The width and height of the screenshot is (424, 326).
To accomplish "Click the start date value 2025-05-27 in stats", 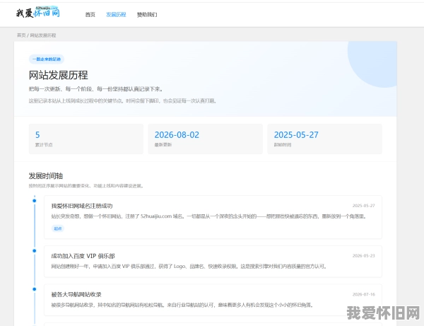I will click(296, 135).
